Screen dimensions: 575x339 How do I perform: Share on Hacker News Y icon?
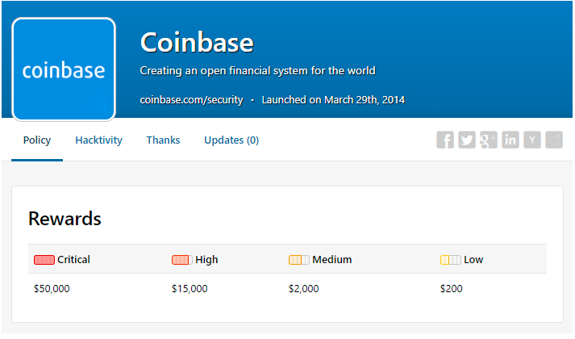(532, 140)
